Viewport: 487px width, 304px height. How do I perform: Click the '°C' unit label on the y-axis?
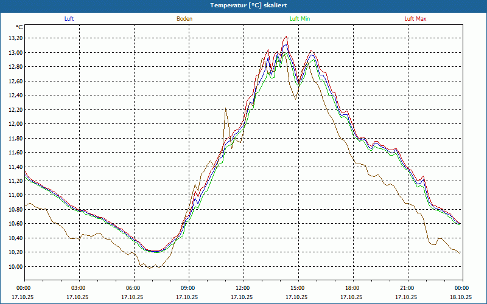click(x=19, y=27)
